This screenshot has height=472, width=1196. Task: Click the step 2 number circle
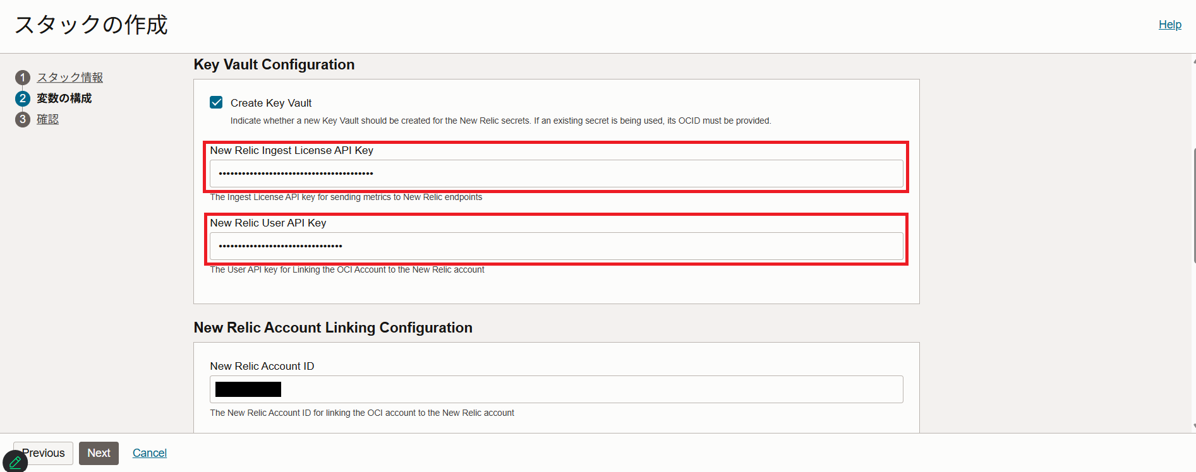23,98
